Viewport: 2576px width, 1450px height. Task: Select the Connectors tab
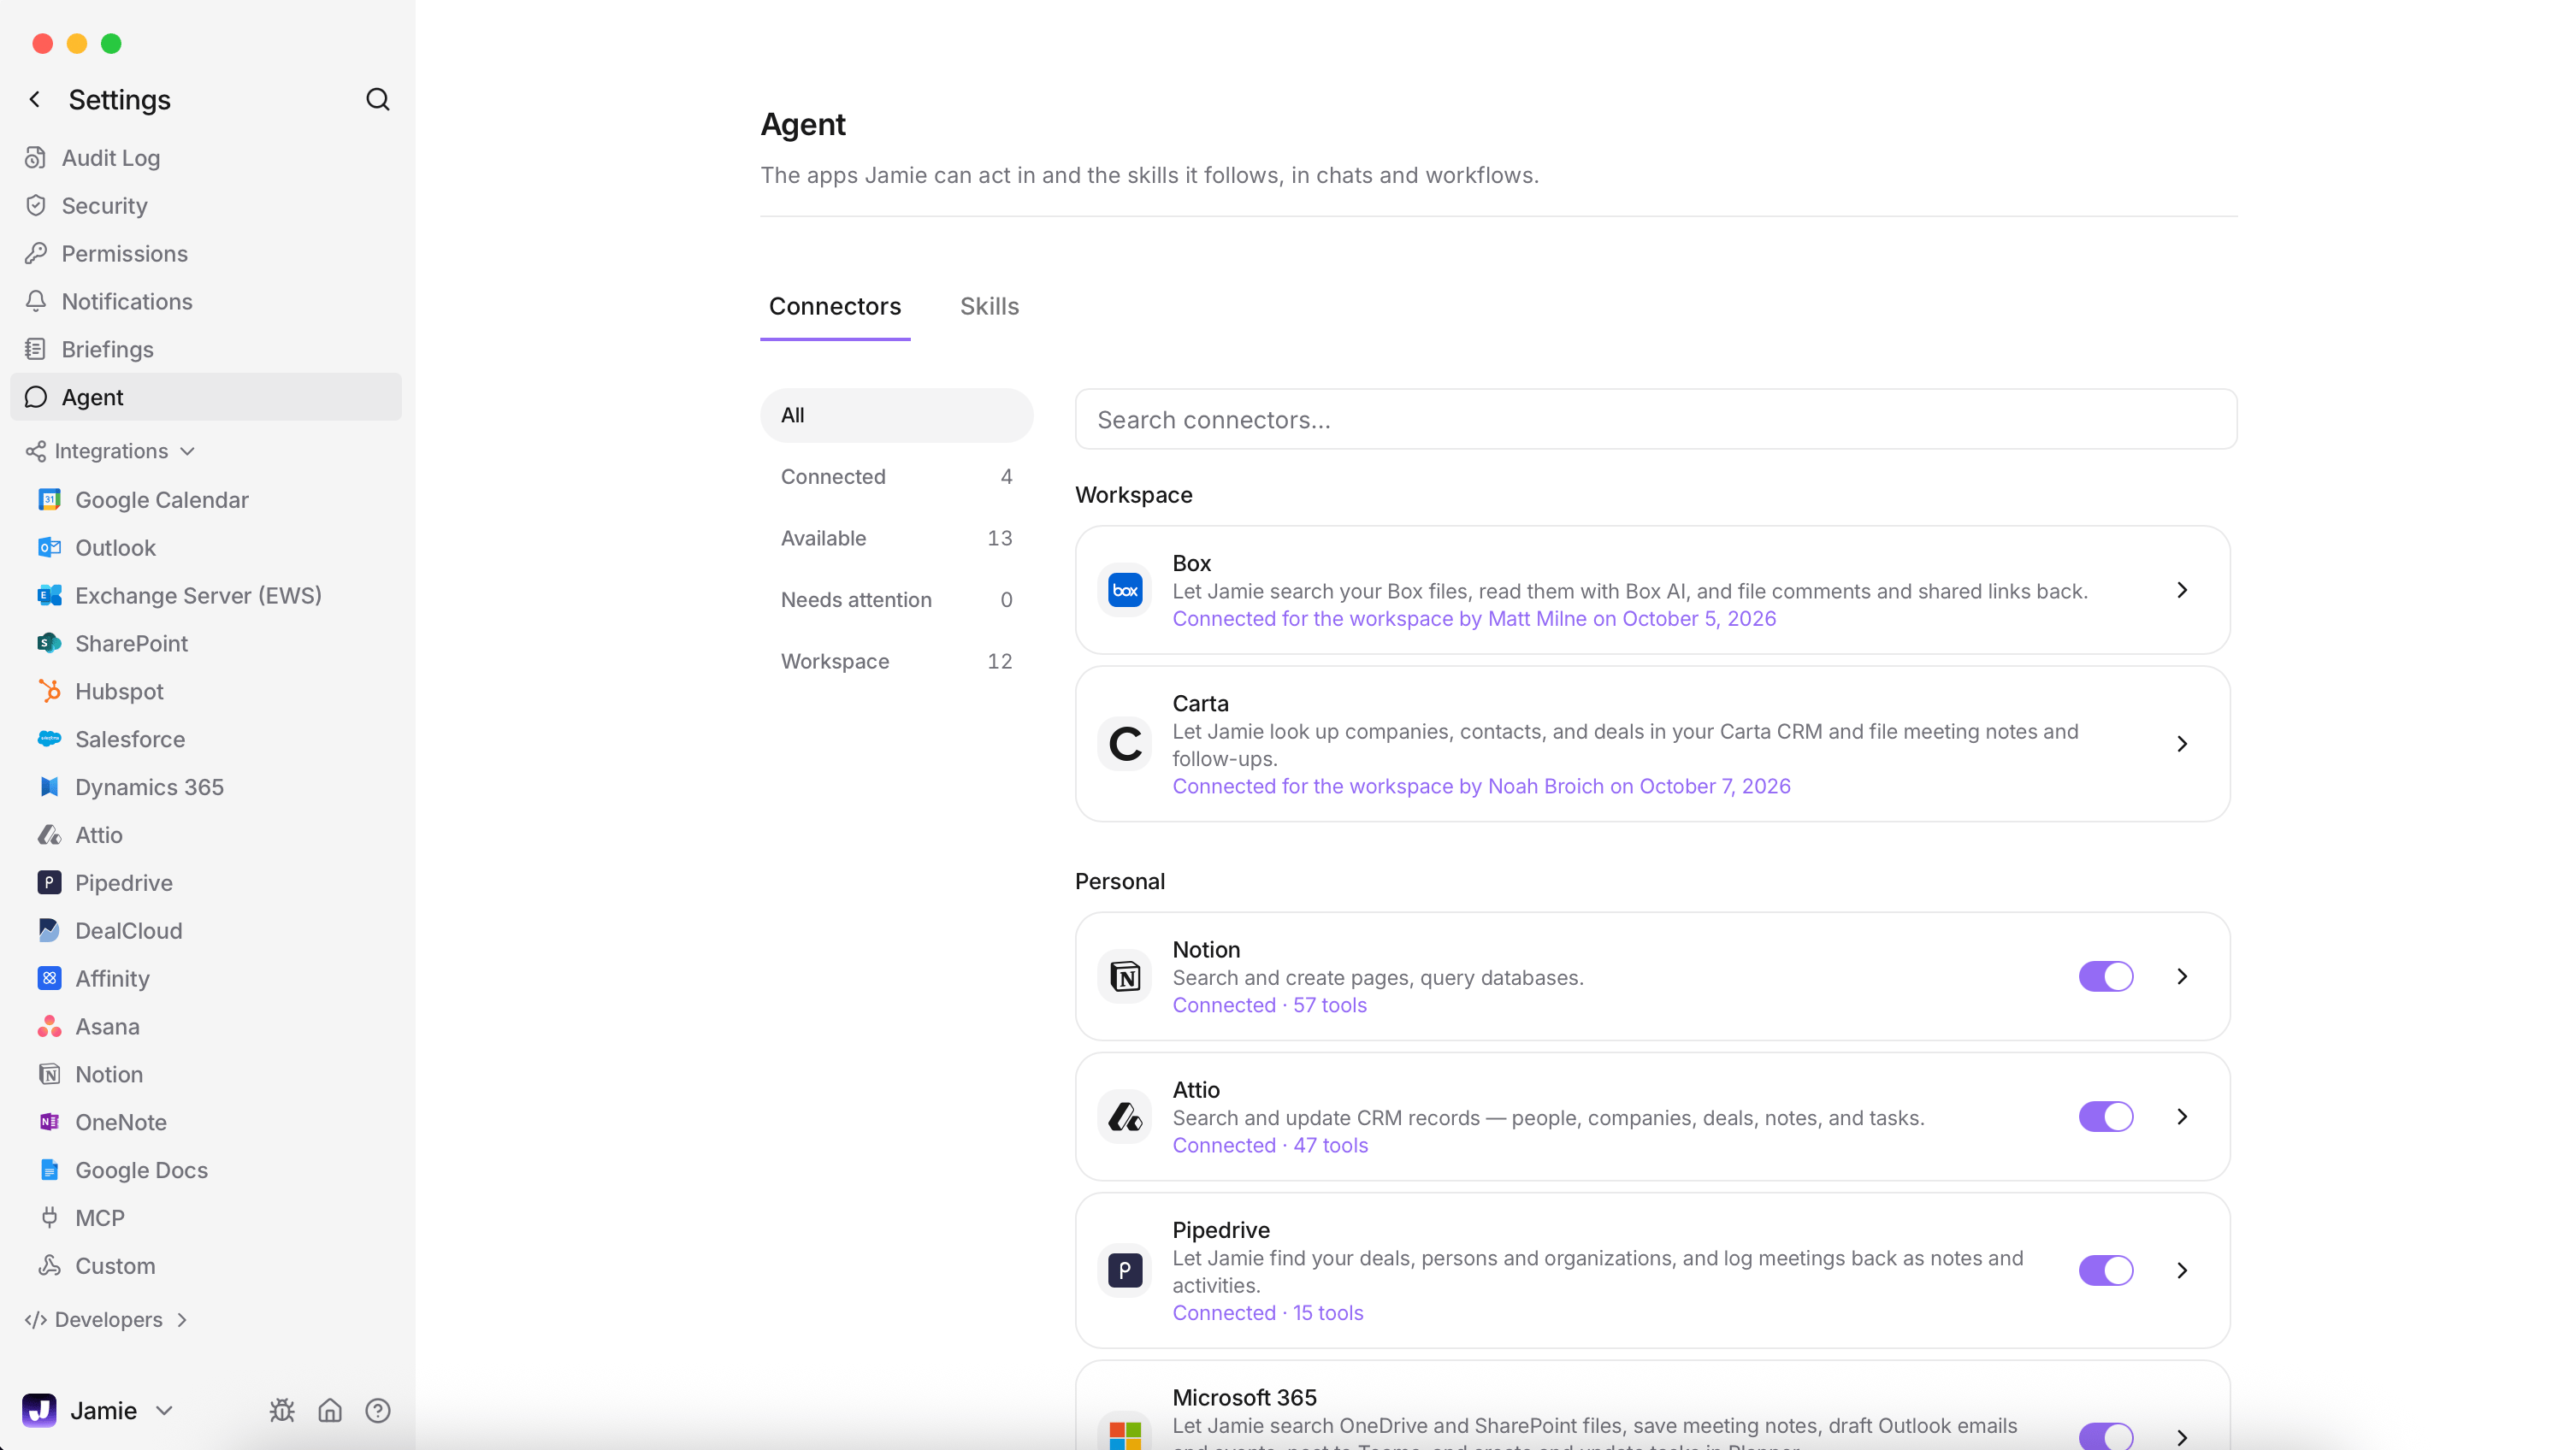coord(835,306)
